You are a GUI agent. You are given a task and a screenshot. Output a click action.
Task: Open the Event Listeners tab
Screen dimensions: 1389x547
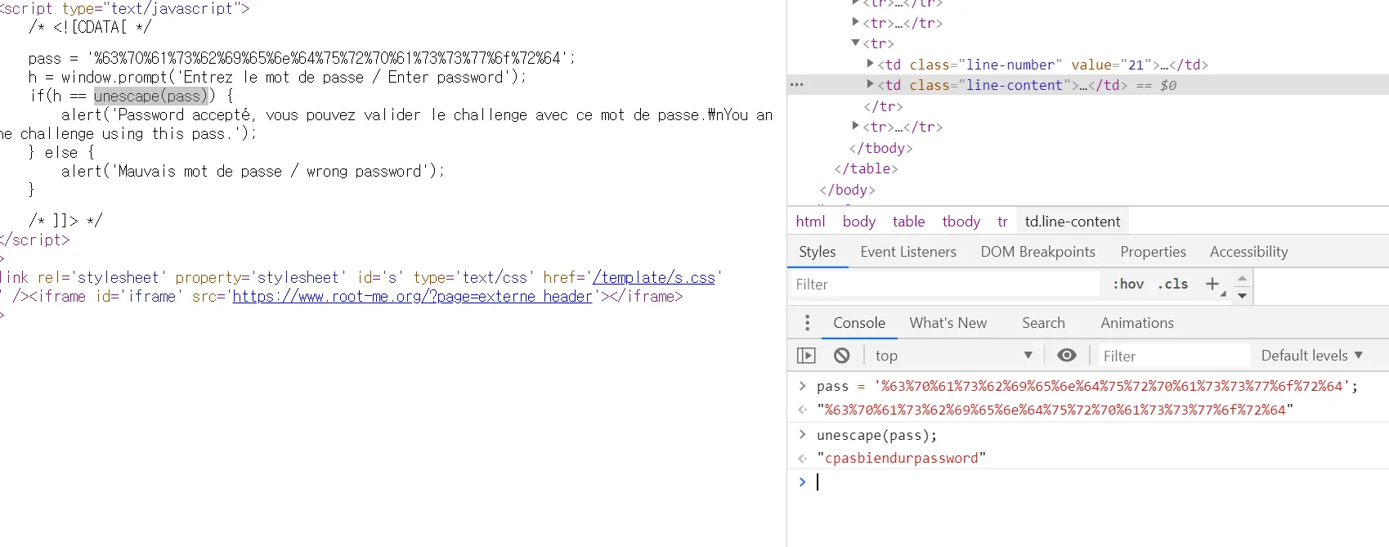coord(908,252)
